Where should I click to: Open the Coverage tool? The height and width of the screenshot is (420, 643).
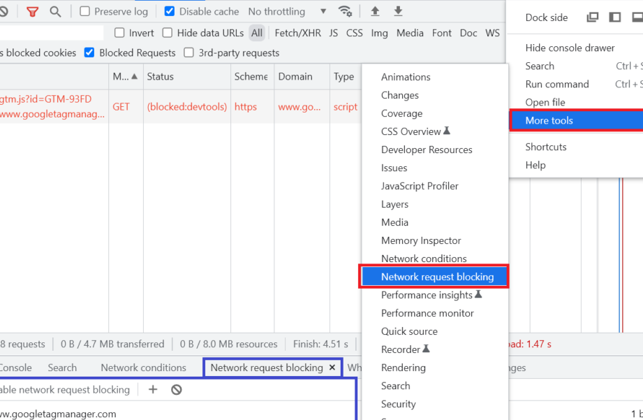(435, 113)
